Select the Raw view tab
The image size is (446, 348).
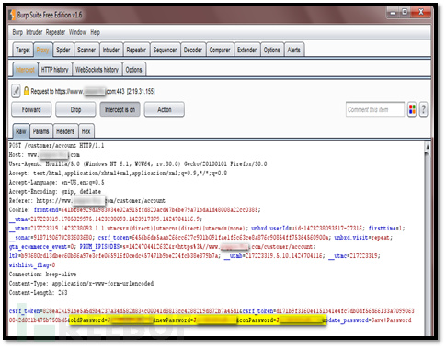click(21, 131)
